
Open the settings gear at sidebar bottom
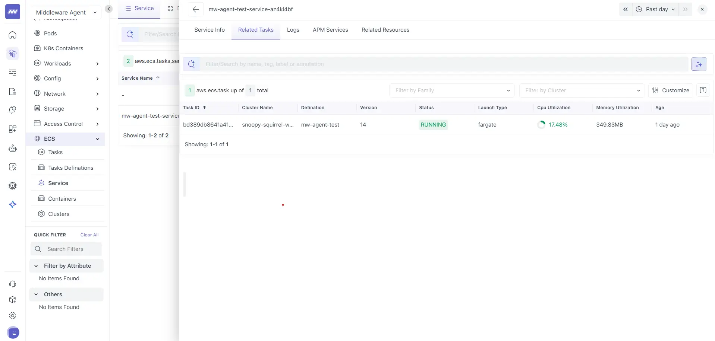coord(12,315)
